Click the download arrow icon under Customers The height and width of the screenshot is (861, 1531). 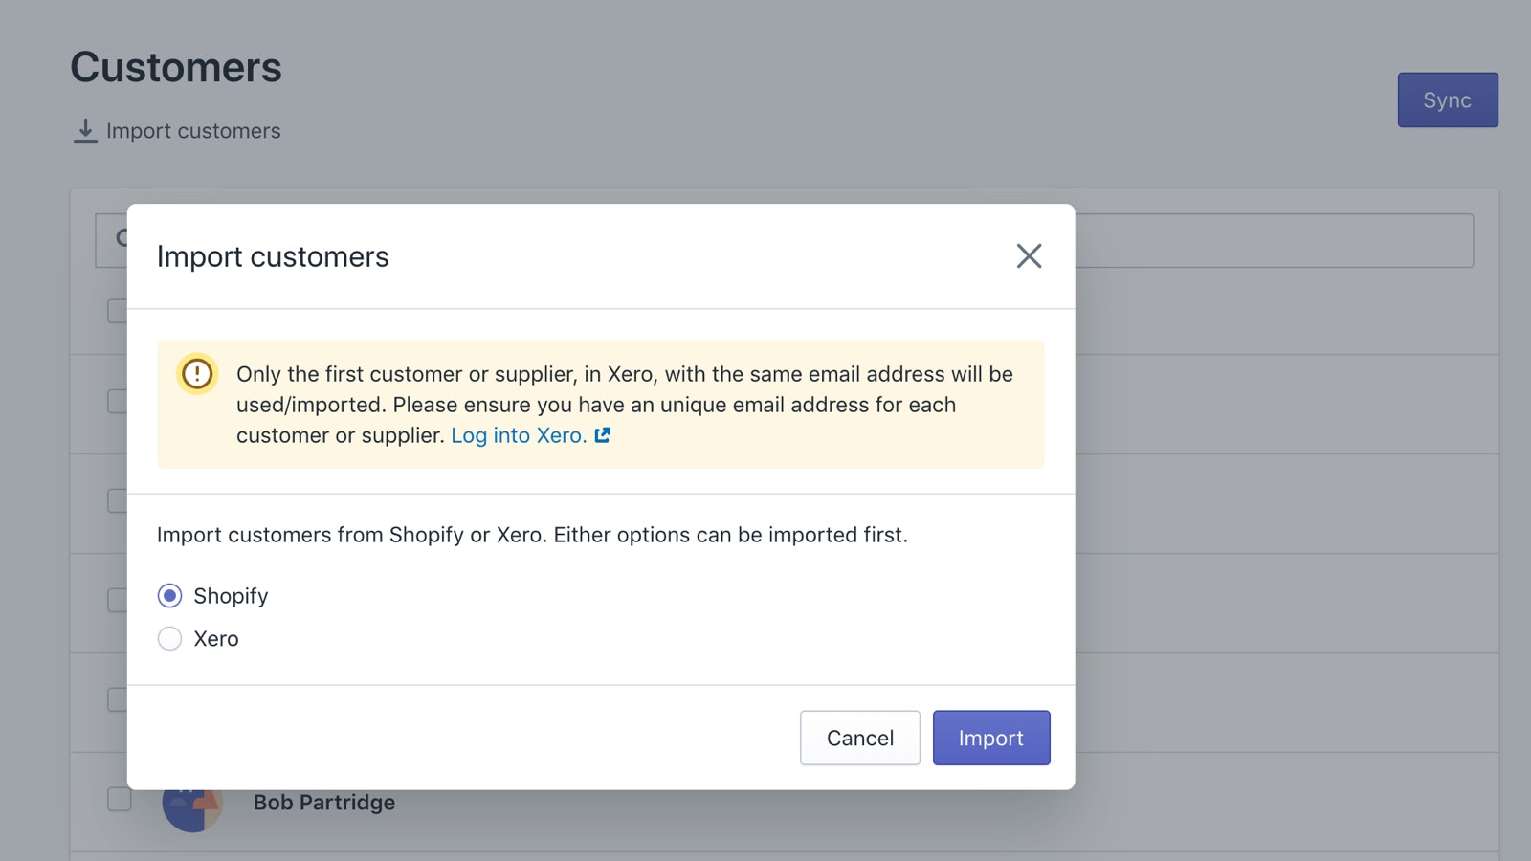click(x=85, y=131)
